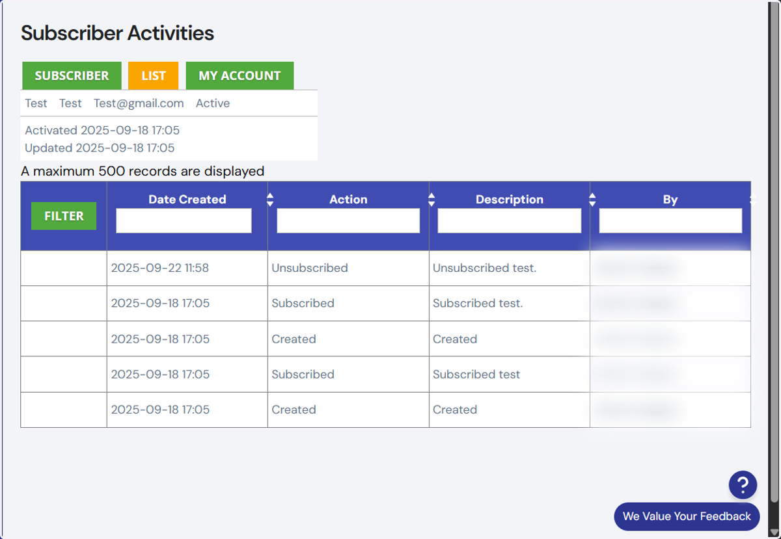Screen dimensions: 781x539
Task: Focus the Action filter input box
Action: tap(348, 220)
